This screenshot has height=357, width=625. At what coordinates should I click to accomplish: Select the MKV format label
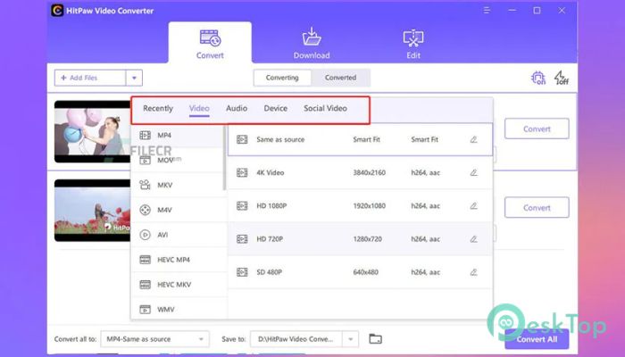coord(164,185)
